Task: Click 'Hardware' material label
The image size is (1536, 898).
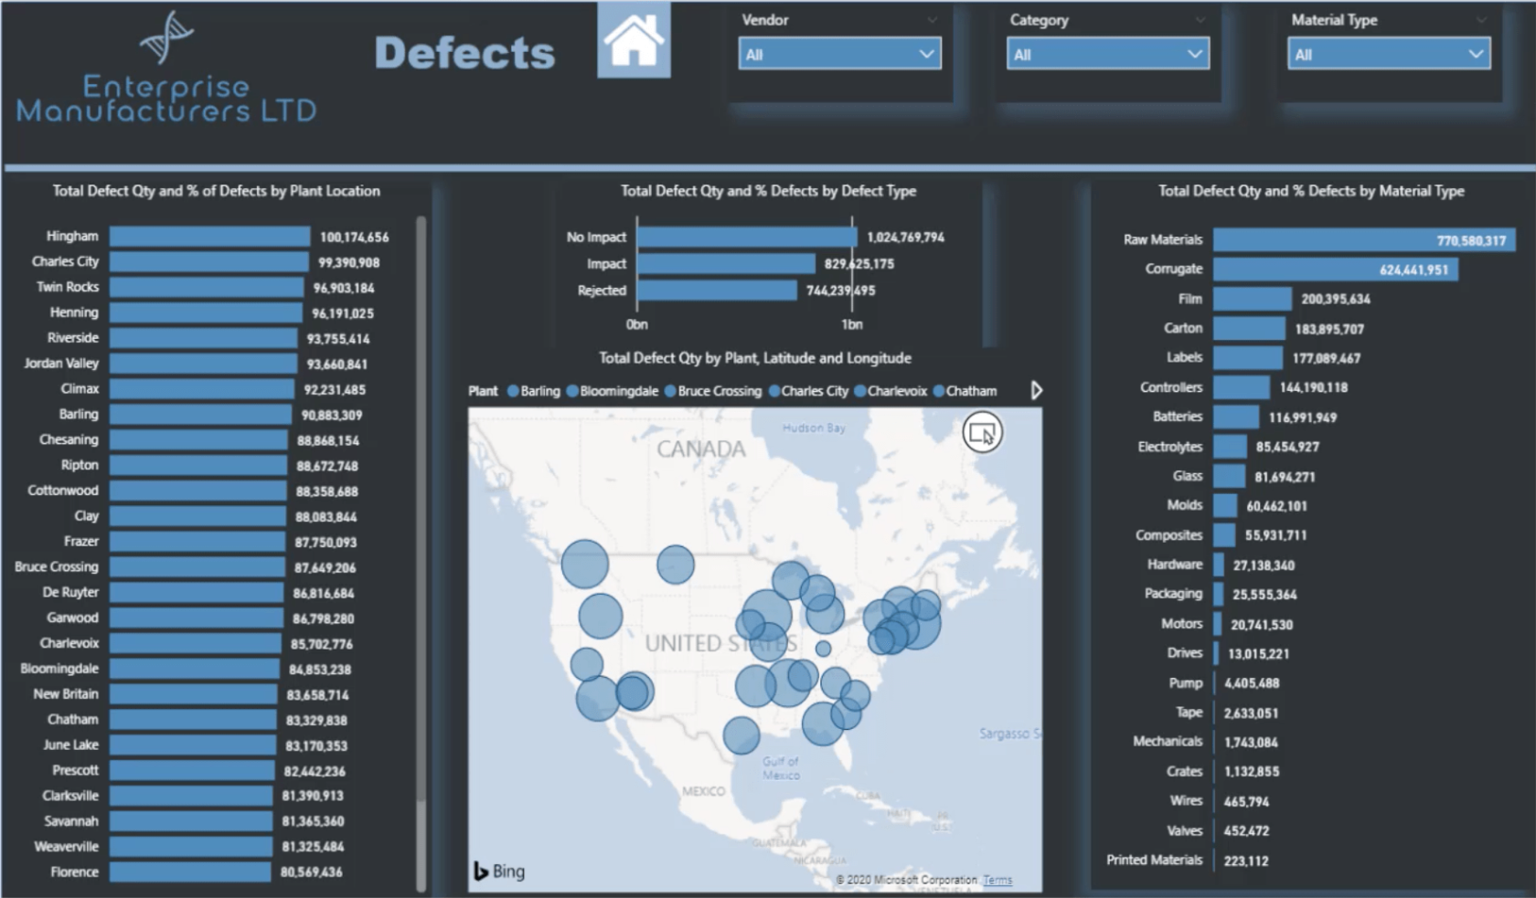Action: [1175, 565]
